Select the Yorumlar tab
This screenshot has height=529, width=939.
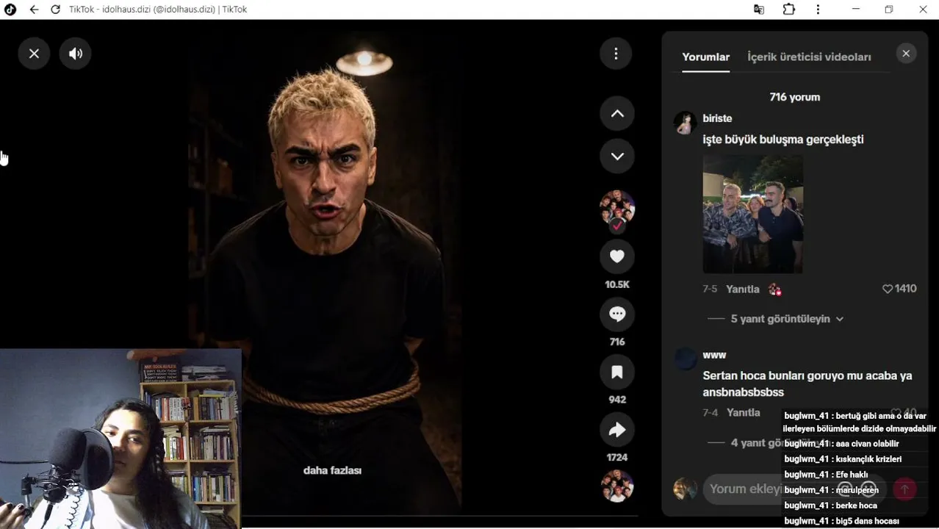click(705, 57)
